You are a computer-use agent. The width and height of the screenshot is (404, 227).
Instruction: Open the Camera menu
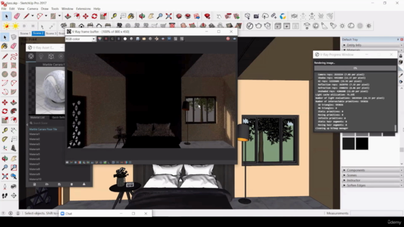point(32,9)
